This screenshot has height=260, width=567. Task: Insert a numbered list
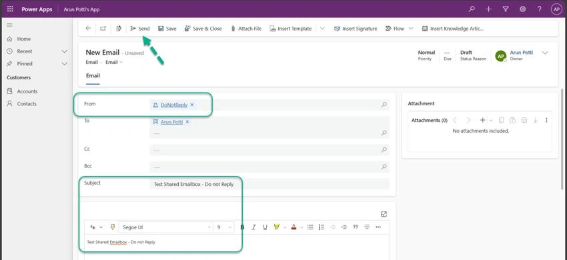point(322,227)
